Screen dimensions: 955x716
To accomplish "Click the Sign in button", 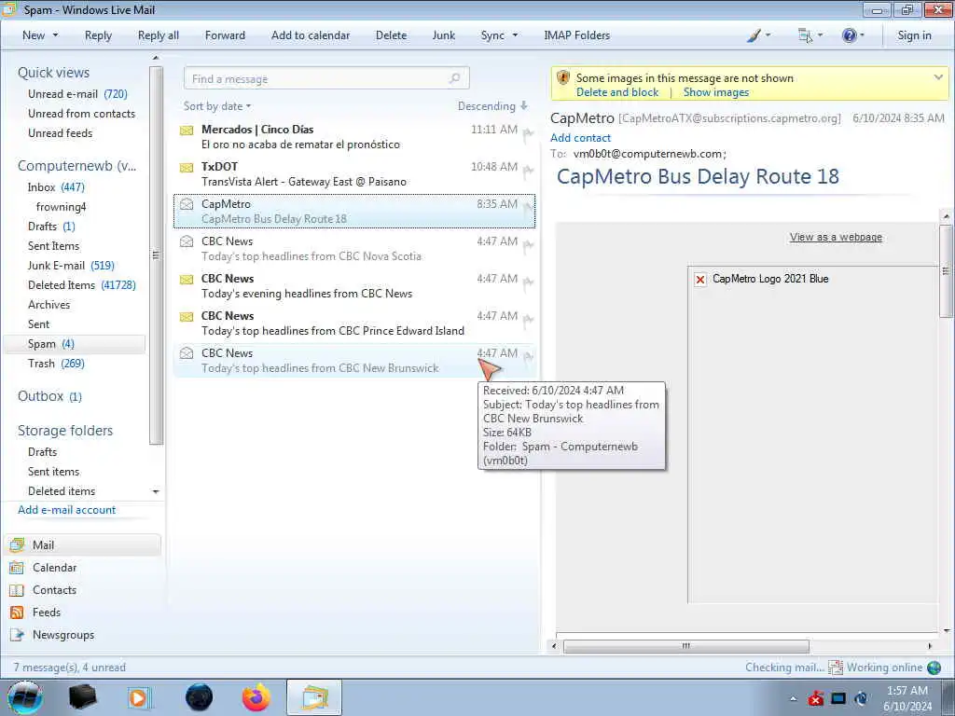I will point(914,35).
